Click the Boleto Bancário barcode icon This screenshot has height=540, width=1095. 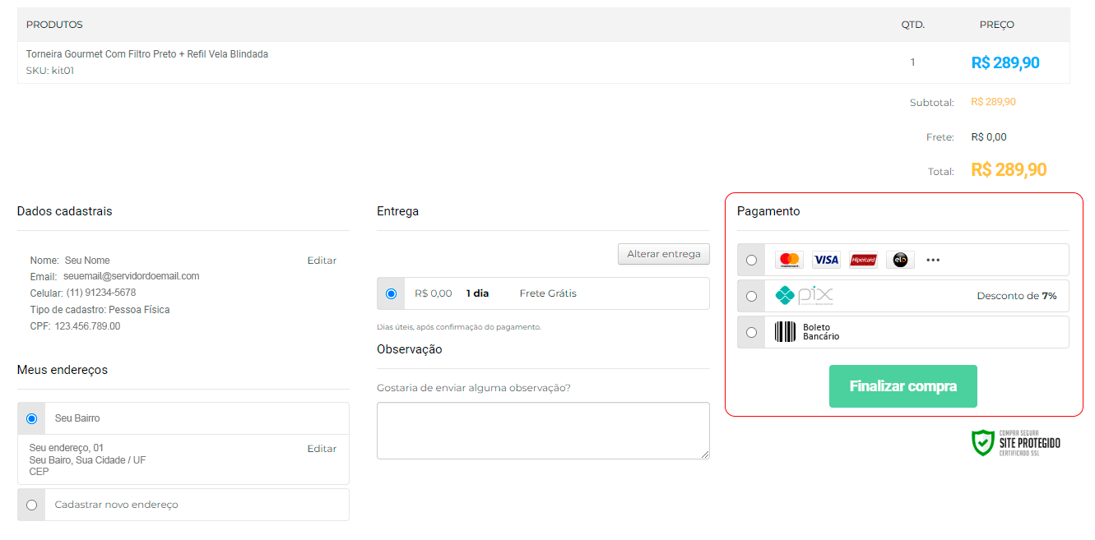[x=785, y=332]
